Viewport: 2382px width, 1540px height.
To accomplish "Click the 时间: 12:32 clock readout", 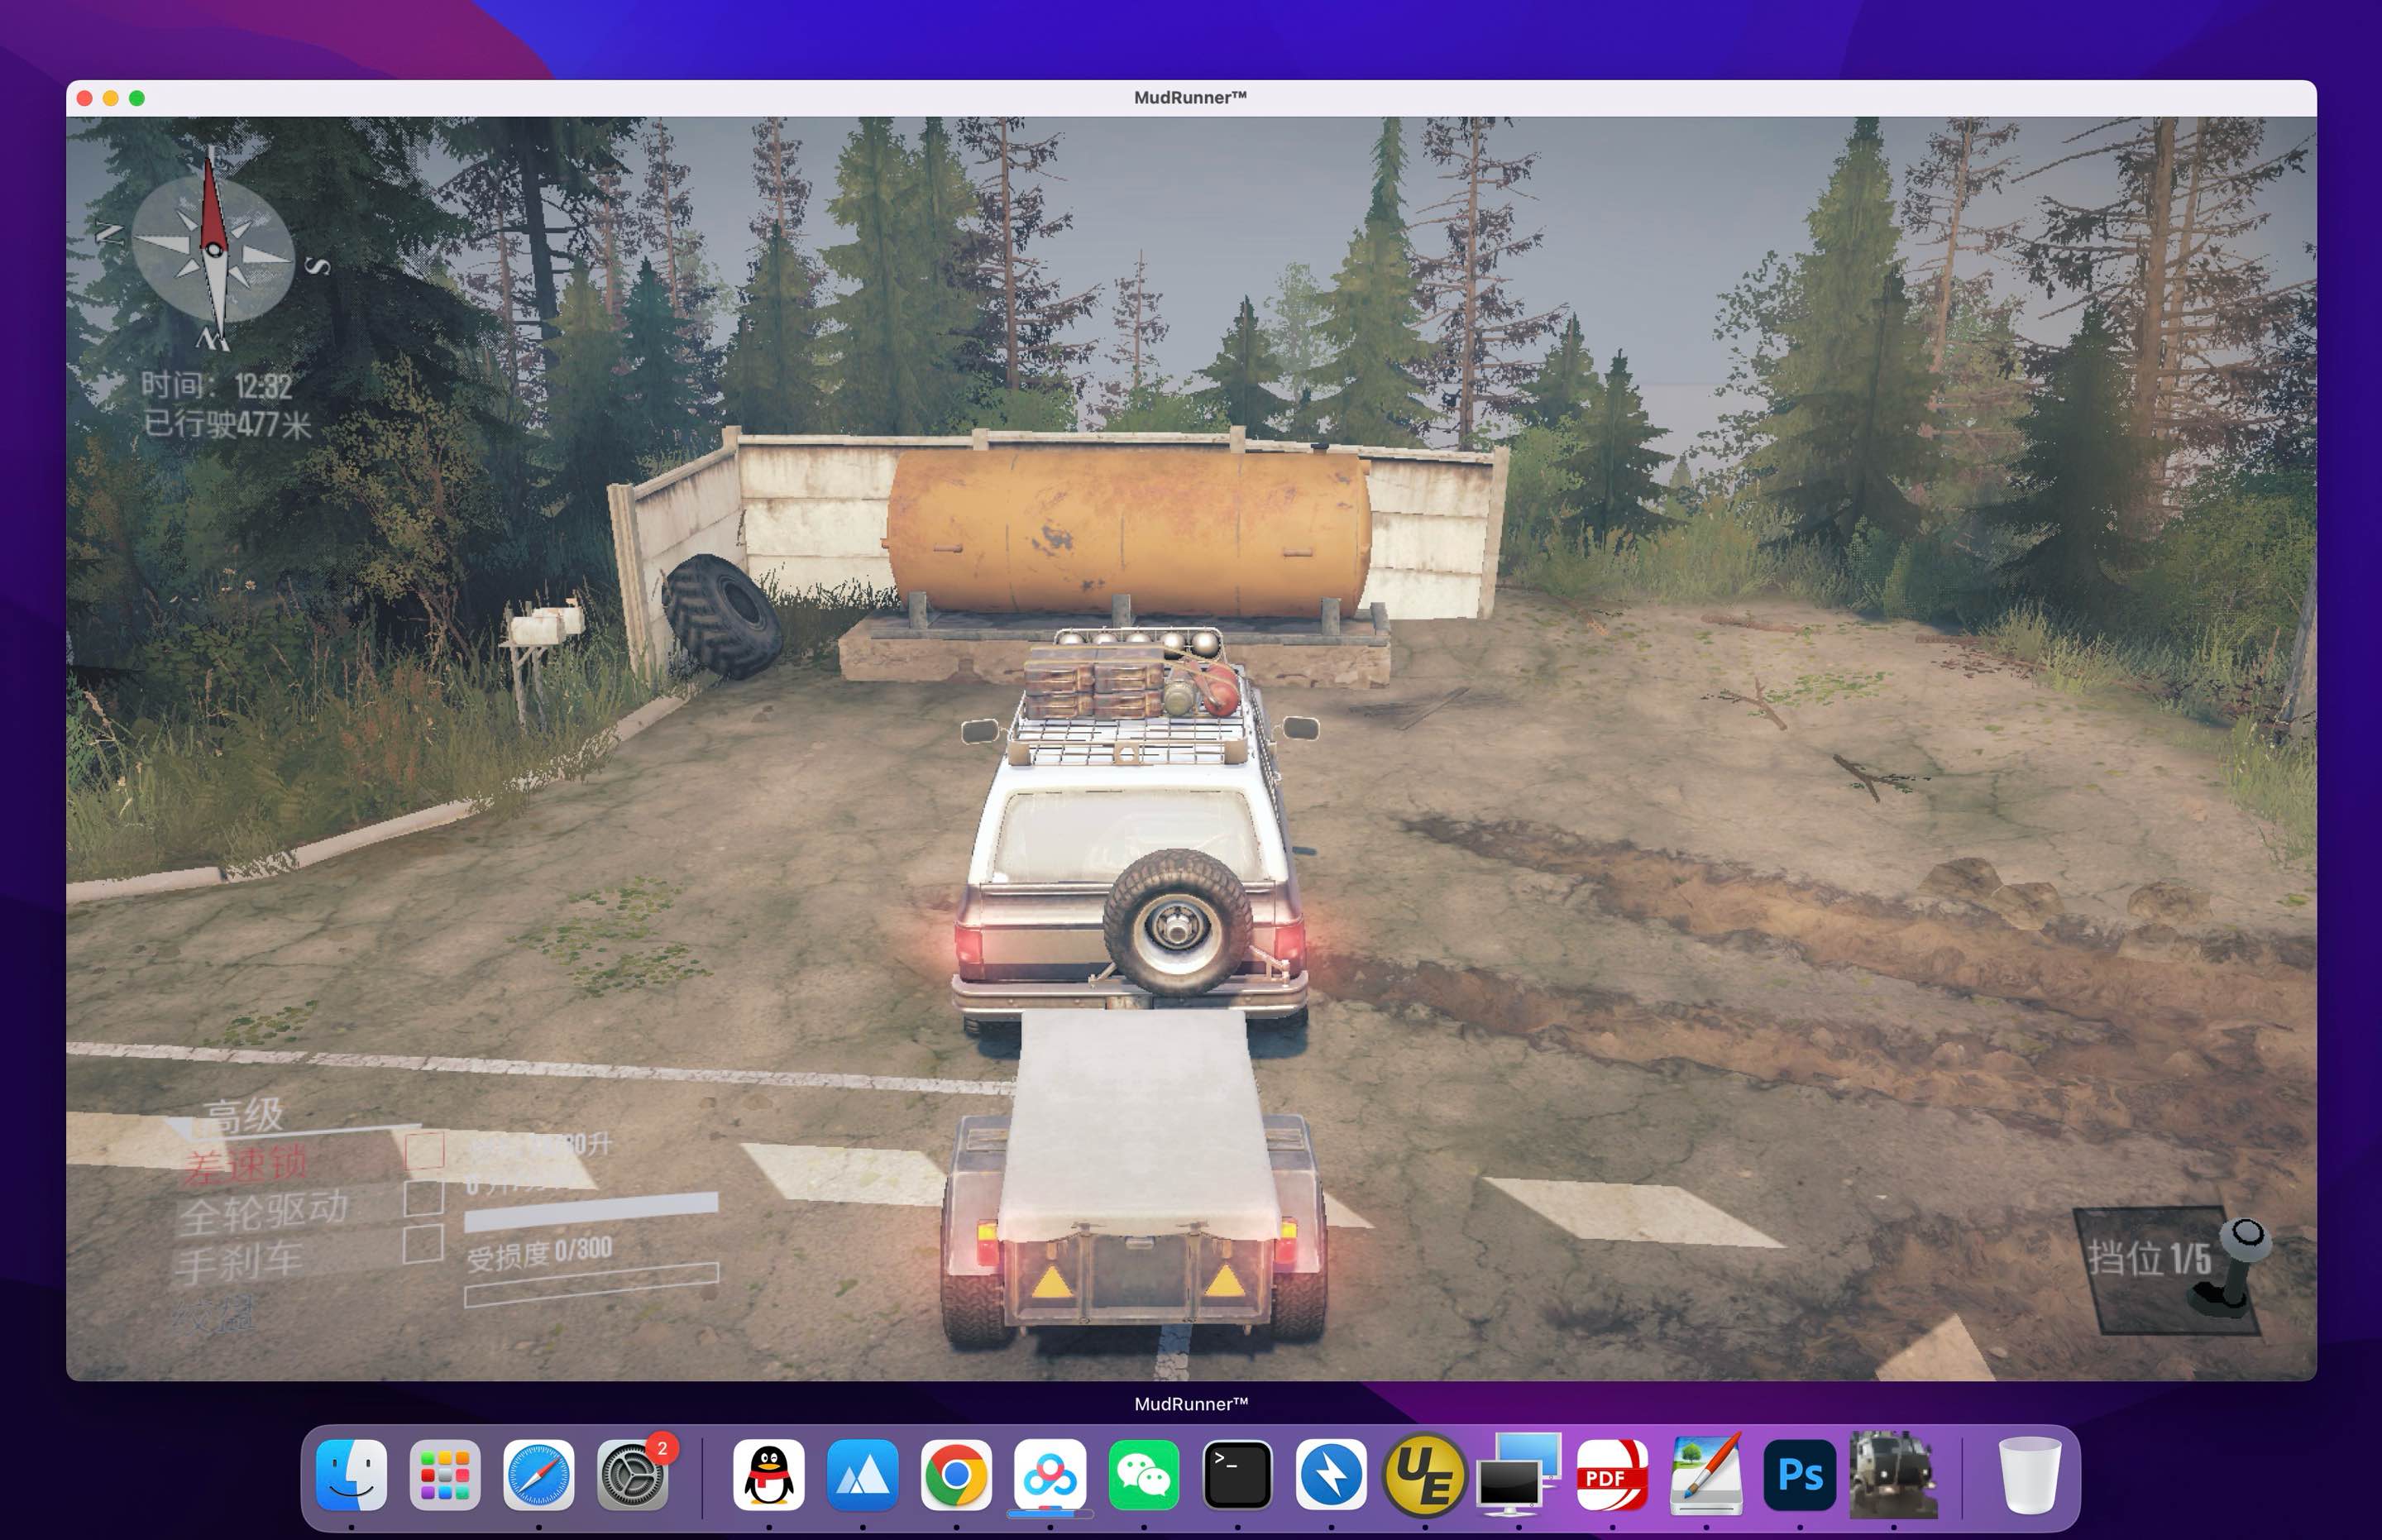I will coord(217,385).
